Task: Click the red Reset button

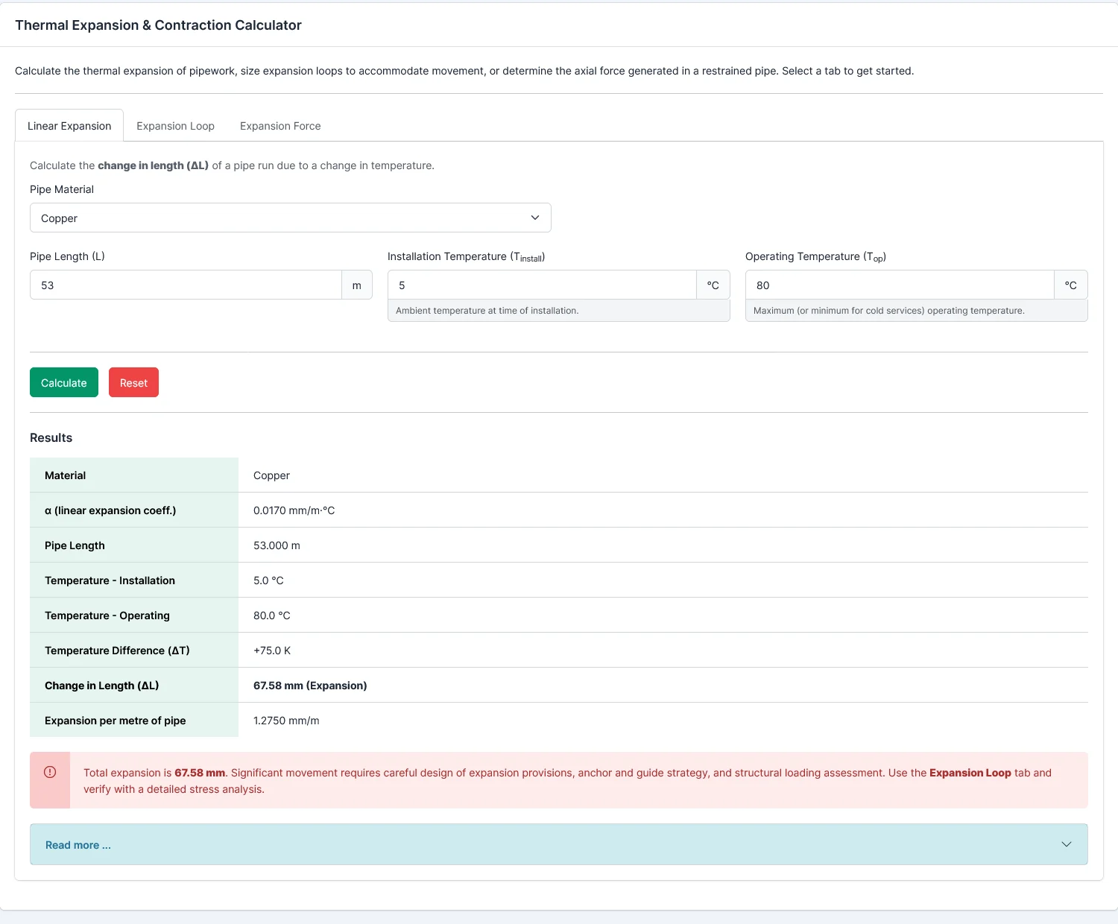Action: tap(133, 382)
